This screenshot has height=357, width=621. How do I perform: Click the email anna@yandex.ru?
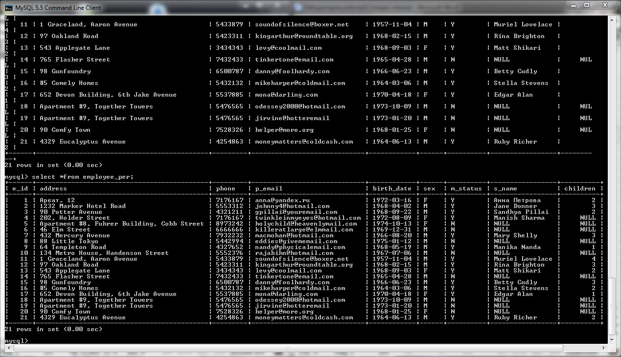click(x=282, y=200)
